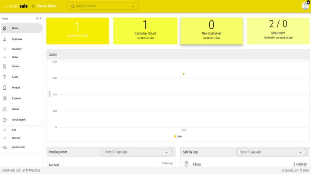Click the $ 4,000.00 sale amount
Viewport: 311px width, 174px height.
tap(300, 164)
